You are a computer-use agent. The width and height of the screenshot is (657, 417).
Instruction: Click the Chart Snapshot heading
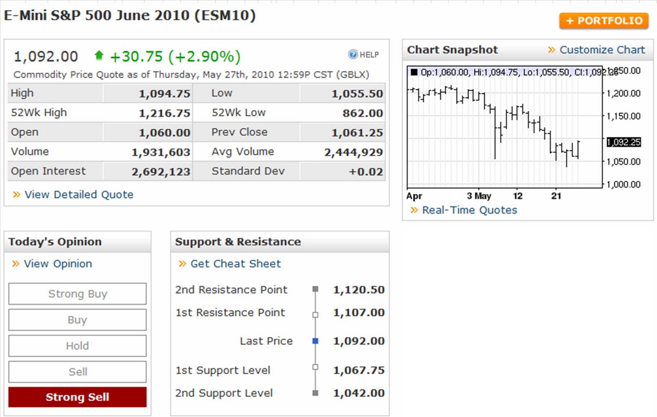coord(453,50)
